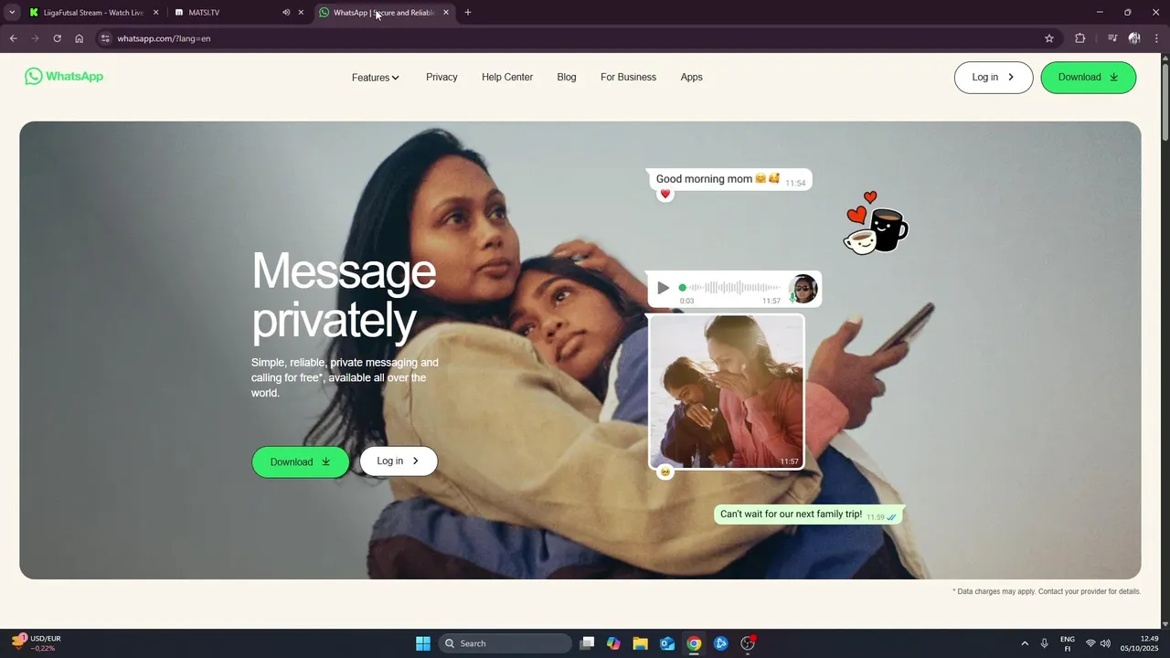
Task: Open the For Business page
Action: click(628, 77)
